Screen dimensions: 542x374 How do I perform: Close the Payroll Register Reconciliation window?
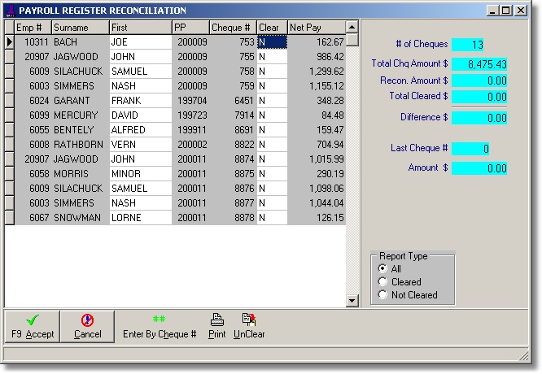pyautogui.click(x=521, y=11)
